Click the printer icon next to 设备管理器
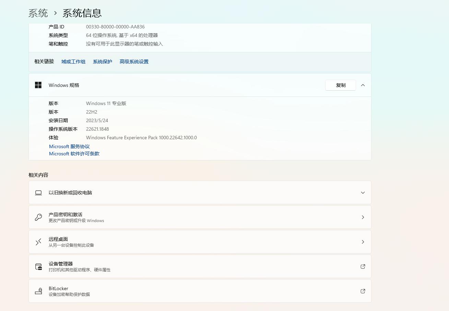Screen dimensions: 449x311 pyautogui.click(x=38, y=267)
